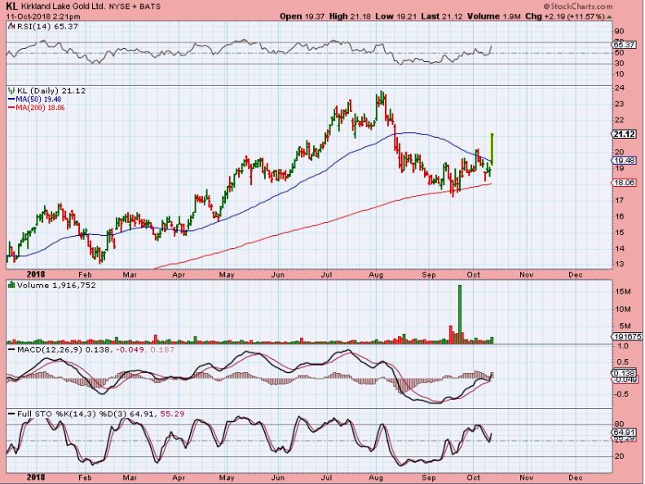Screen dimensions: 645x484
Task: Click the NYSE + BATS exchange label
Action: coord(135,7)
